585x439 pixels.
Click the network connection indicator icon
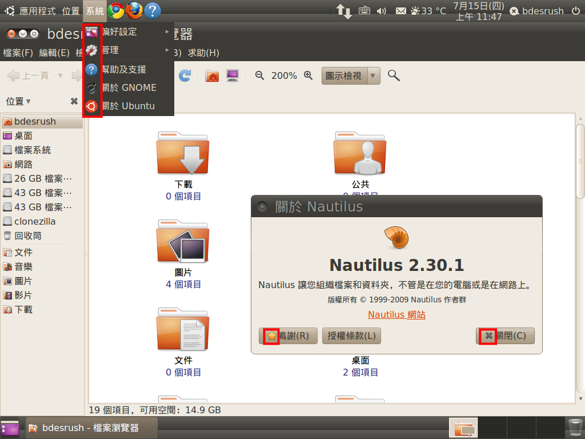point(343,11)
